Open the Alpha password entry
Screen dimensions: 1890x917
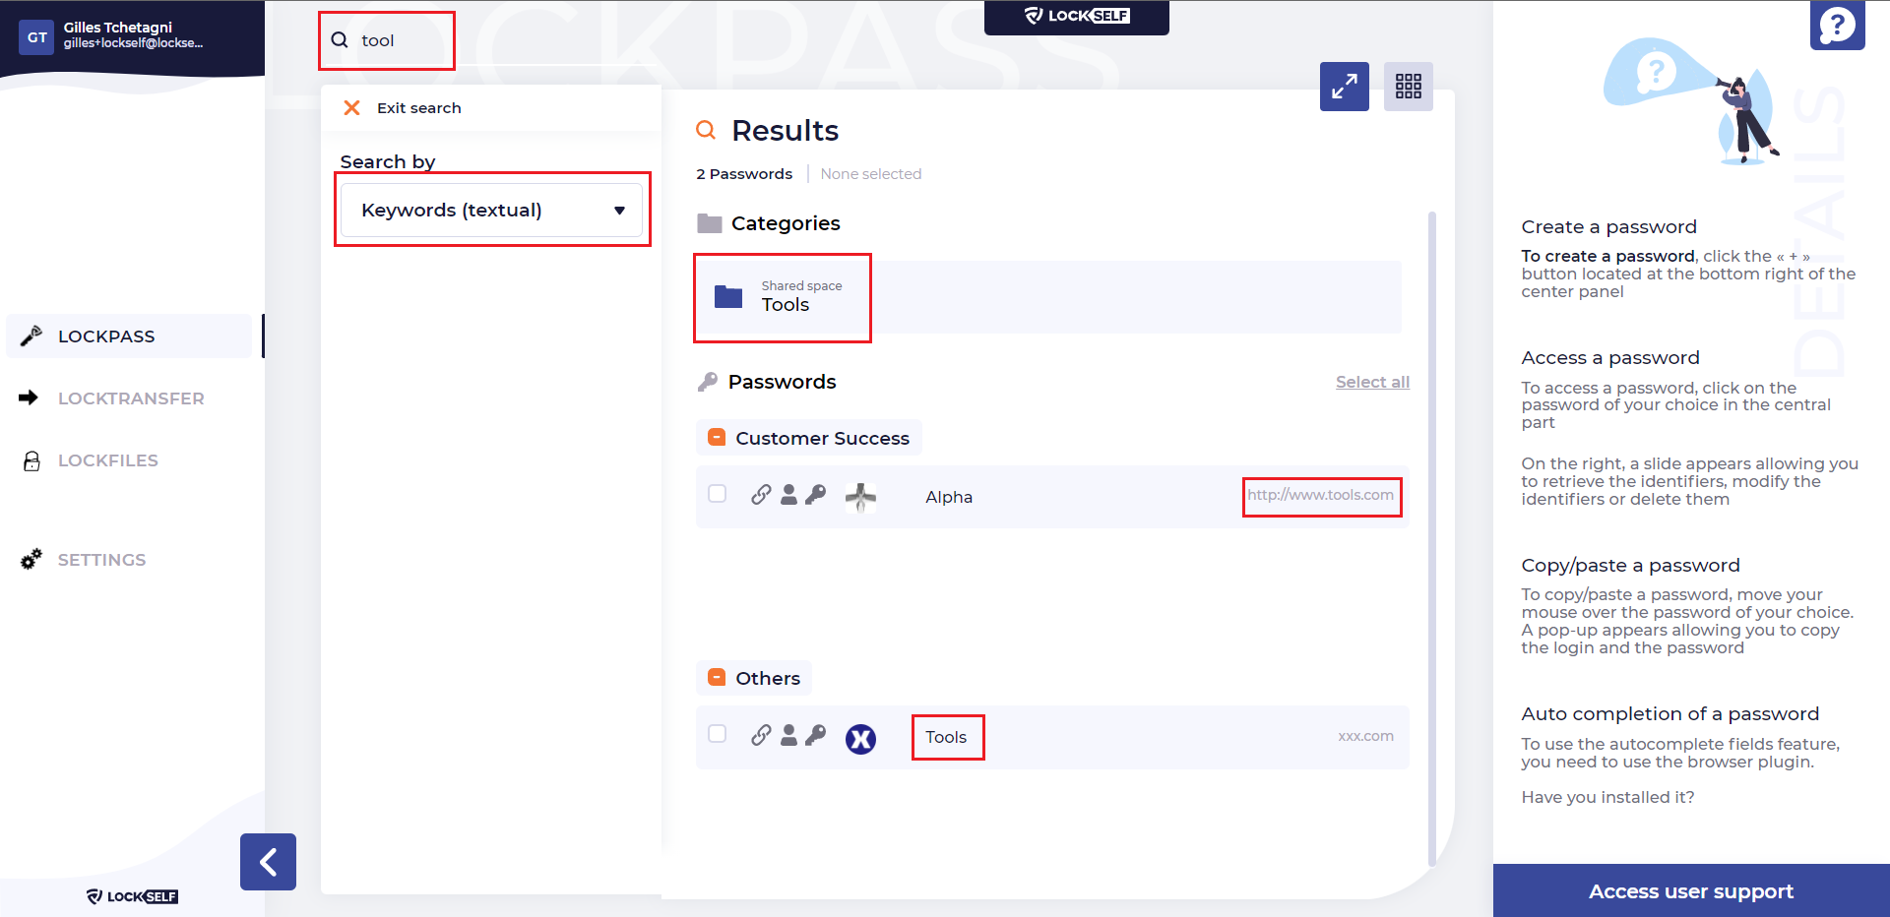click(1052, 497)
